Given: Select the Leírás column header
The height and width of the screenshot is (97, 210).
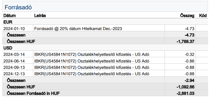Looking at the screenshot, I should click(40, 15).
